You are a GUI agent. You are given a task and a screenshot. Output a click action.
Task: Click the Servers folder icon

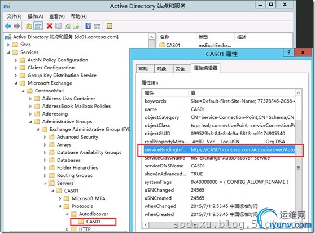(52, 183)
